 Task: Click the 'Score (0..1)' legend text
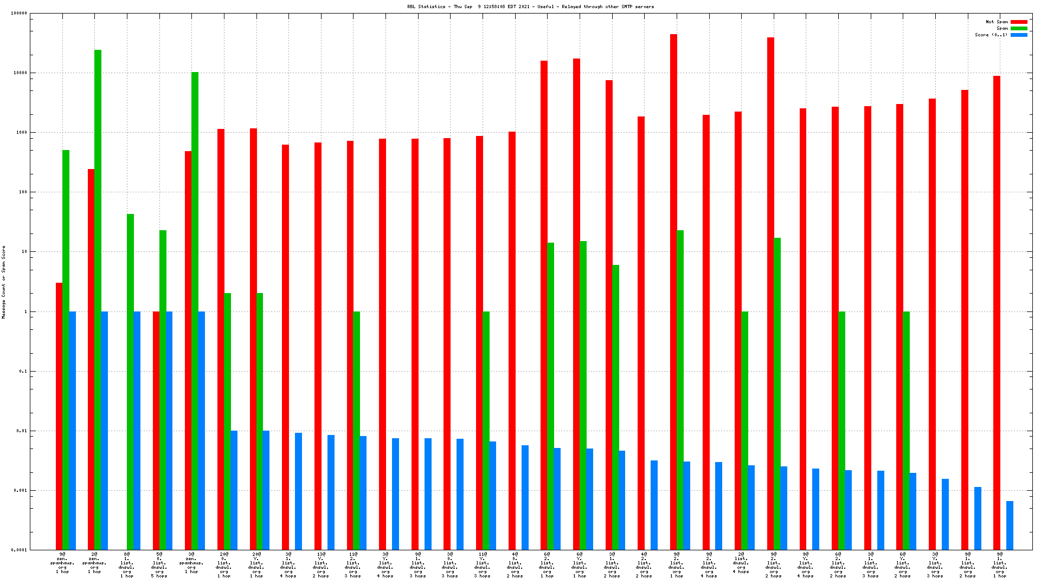coord(991,35)
